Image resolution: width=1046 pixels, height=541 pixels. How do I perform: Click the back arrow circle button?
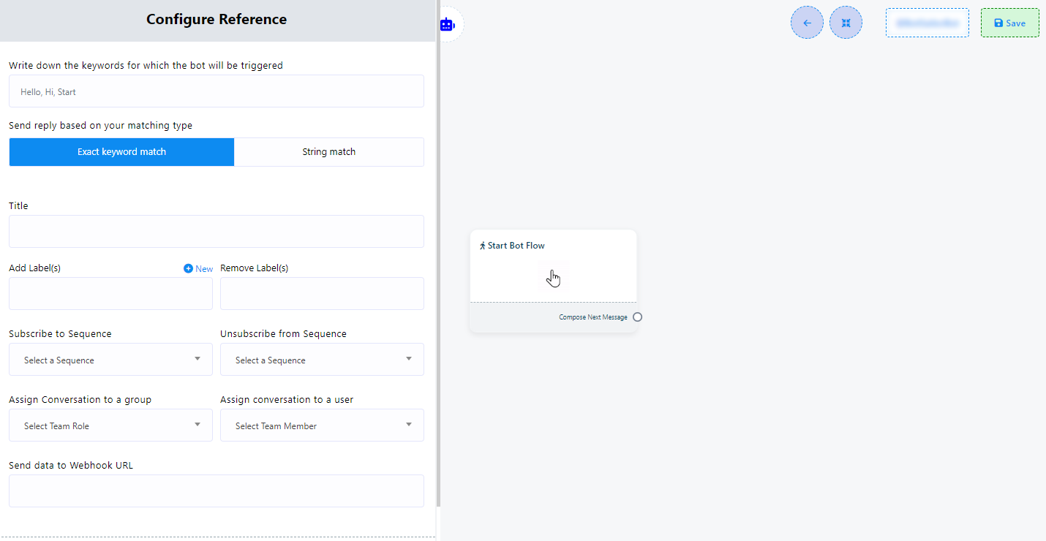(807, 23)
